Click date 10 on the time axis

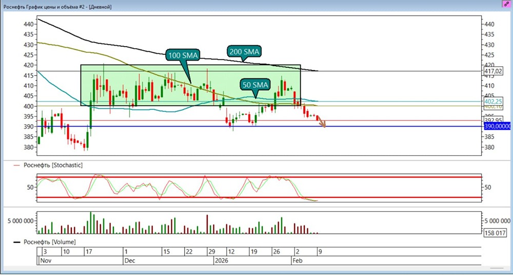pos(66,252)
